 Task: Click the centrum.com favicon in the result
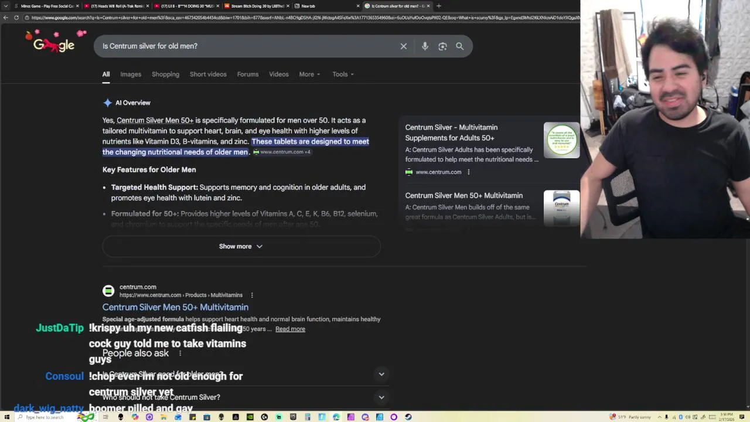(108, 291)
